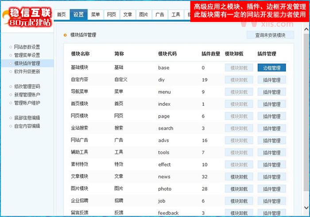
Task: Click the 文章模块 module name
Action: point(79,177)
